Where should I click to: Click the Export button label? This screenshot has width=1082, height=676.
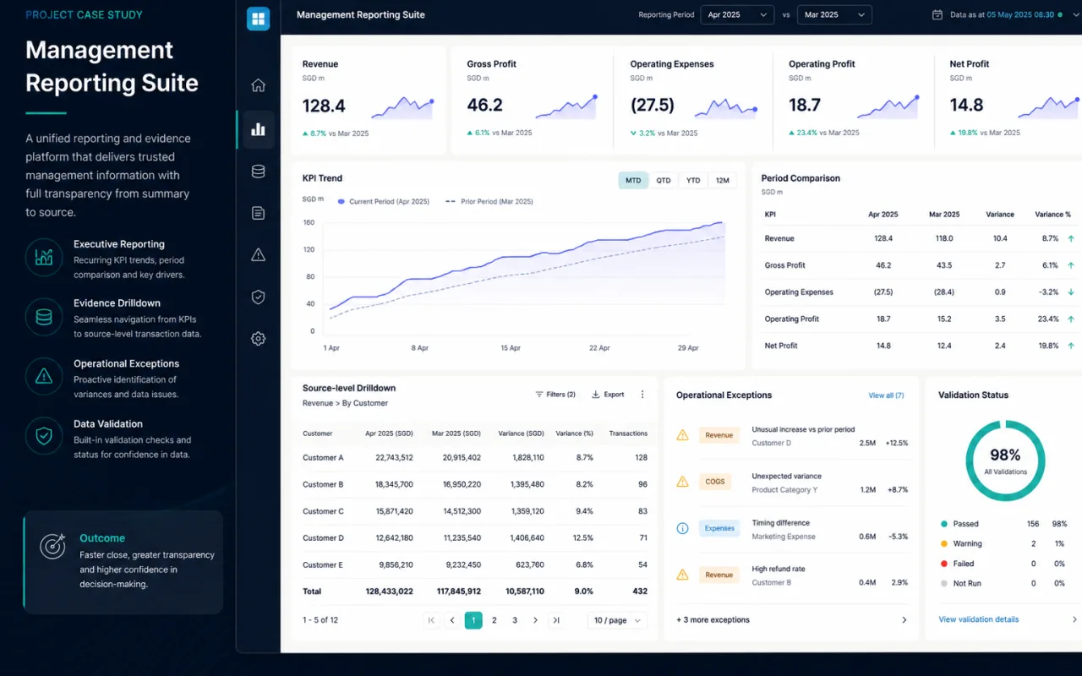(614, 395)
